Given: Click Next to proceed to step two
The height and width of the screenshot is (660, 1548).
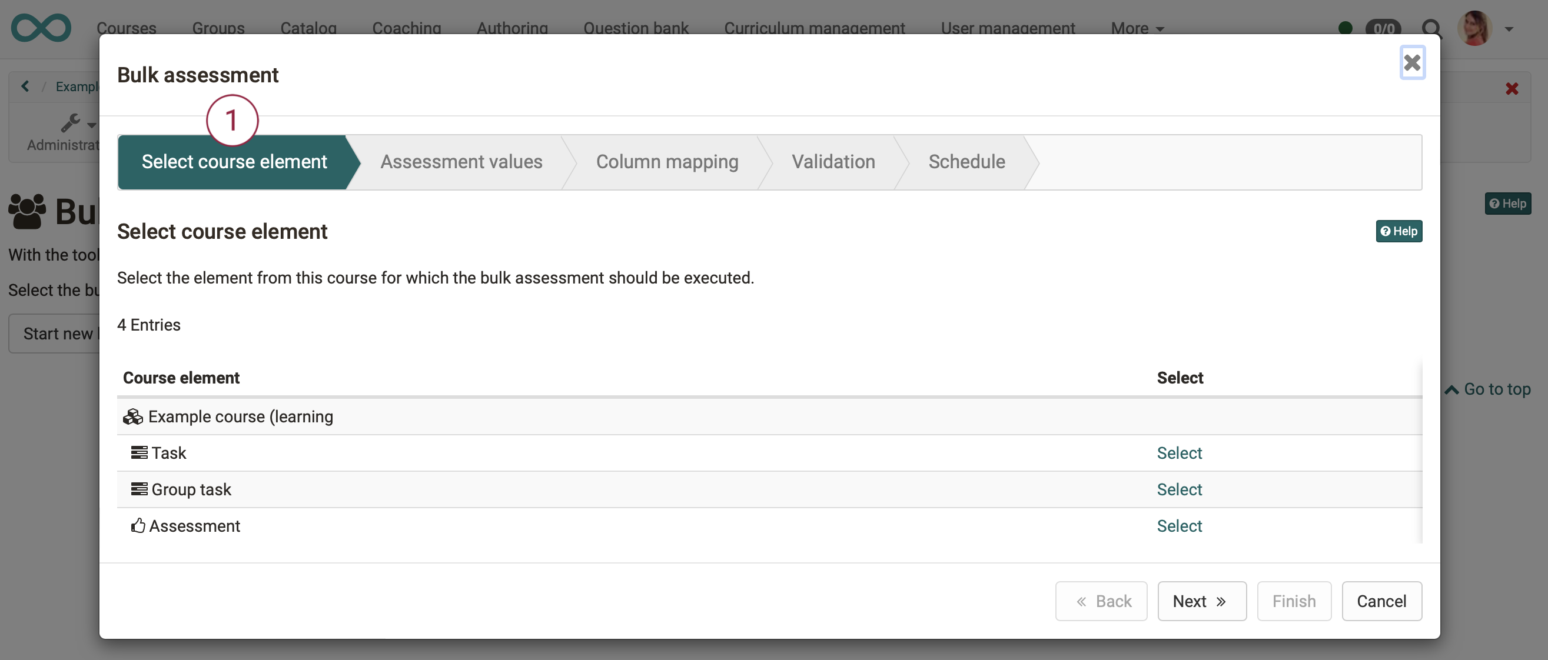Looking at the screenshot, I should pos(1198,599).
